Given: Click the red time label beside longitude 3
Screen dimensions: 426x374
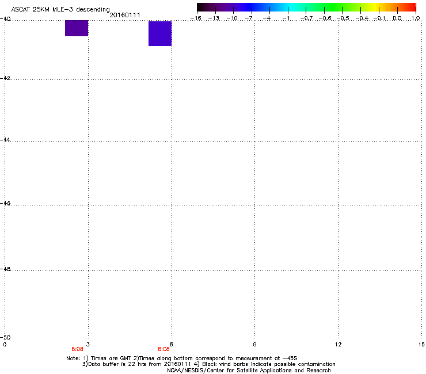Looking at the screenshot, I should click(78, 349).
